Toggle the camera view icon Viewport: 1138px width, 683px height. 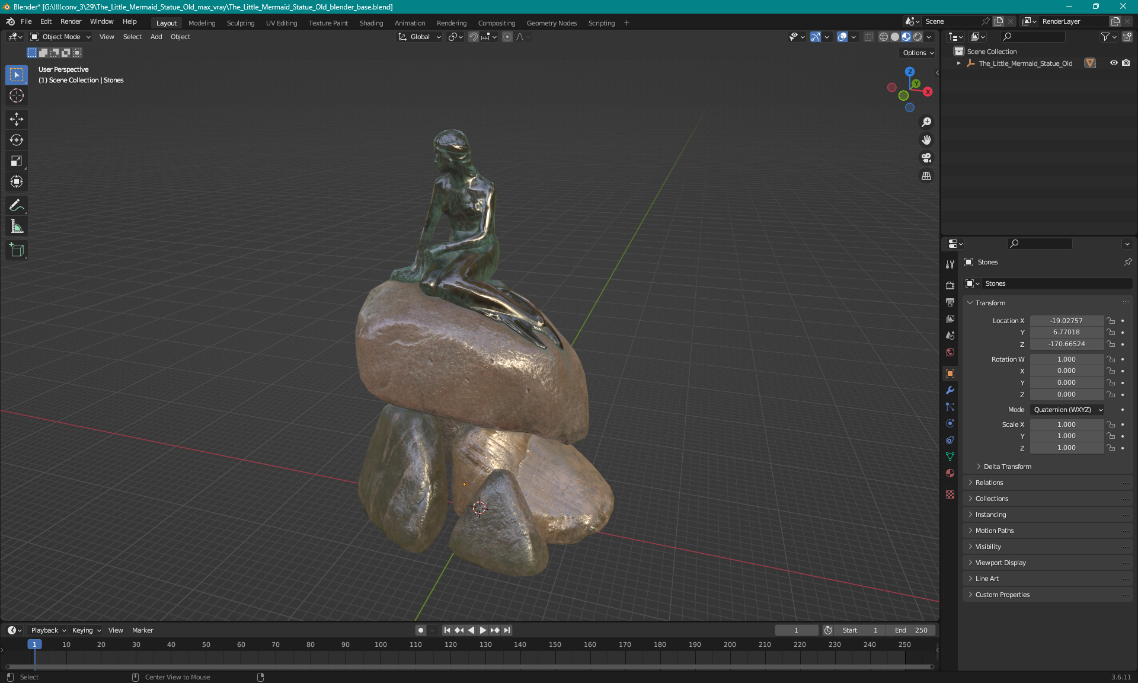coord(926,158)
